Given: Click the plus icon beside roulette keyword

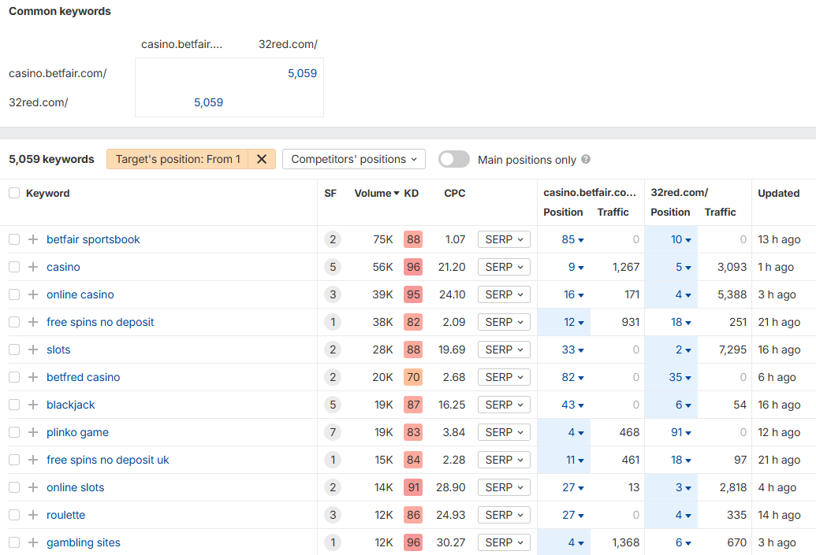Looking at the screenshot, I should 33,515.
